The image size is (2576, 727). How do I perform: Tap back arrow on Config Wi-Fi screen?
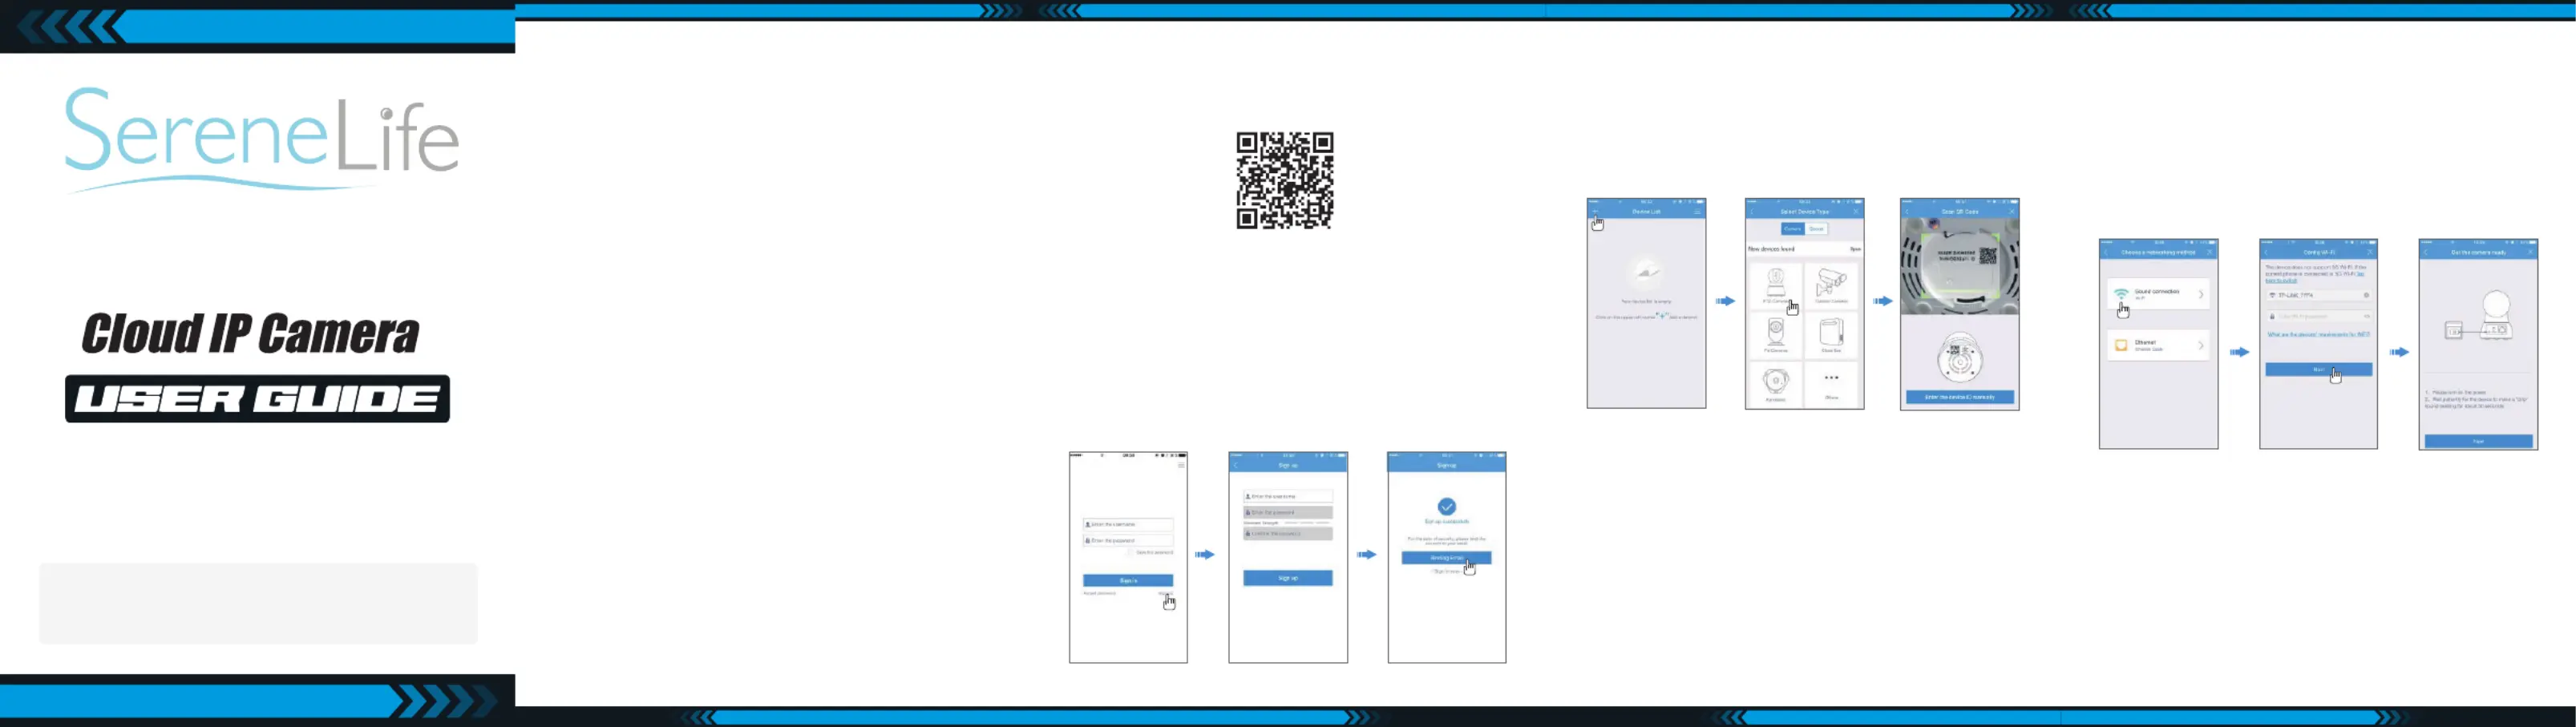point(2266,252)
